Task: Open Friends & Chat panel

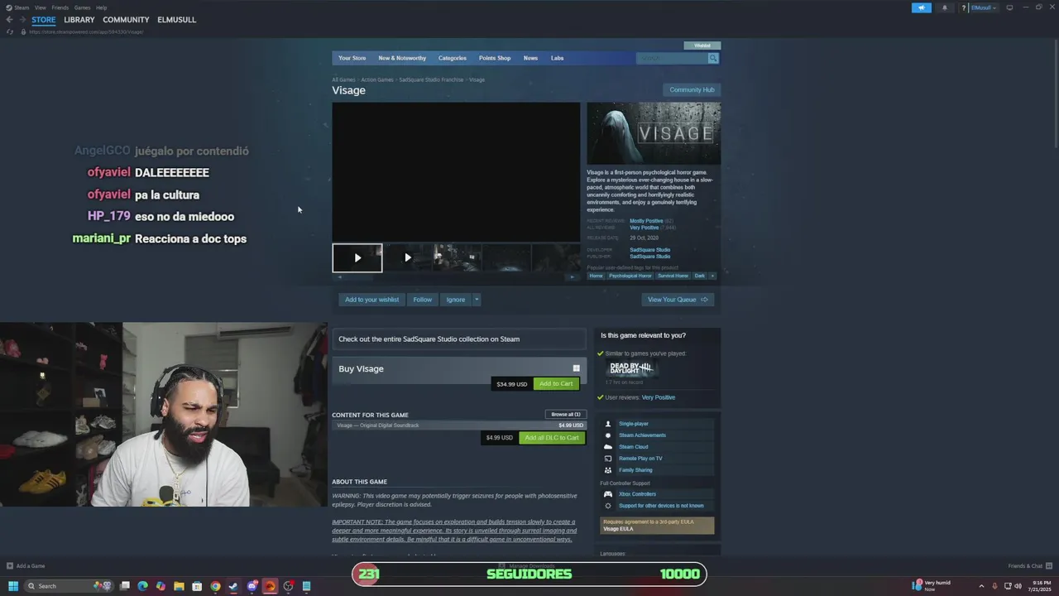Action: tap(1030, 566)
